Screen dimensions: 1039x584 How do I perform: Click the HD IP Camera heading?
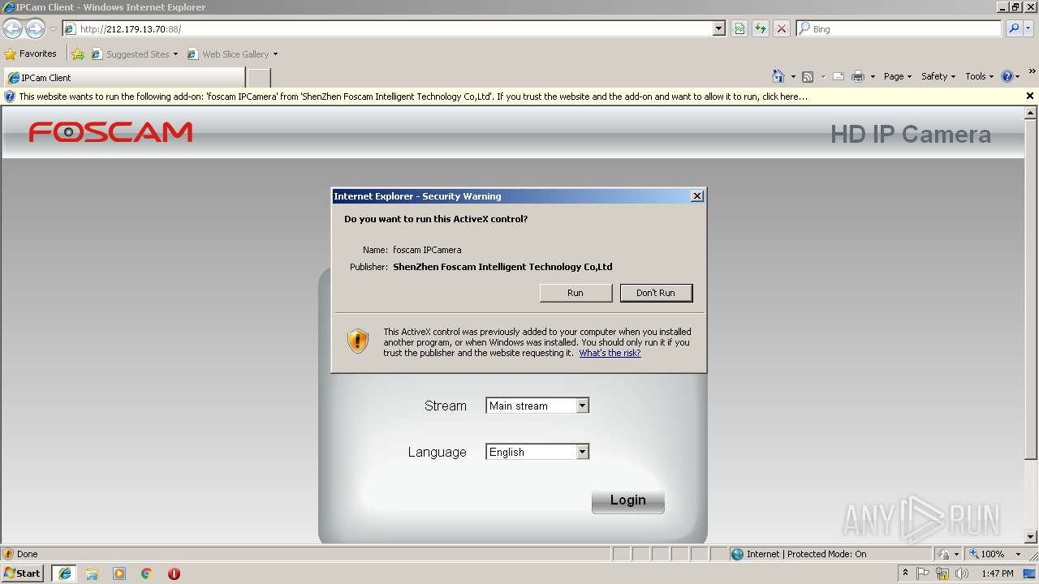point(910,135)
